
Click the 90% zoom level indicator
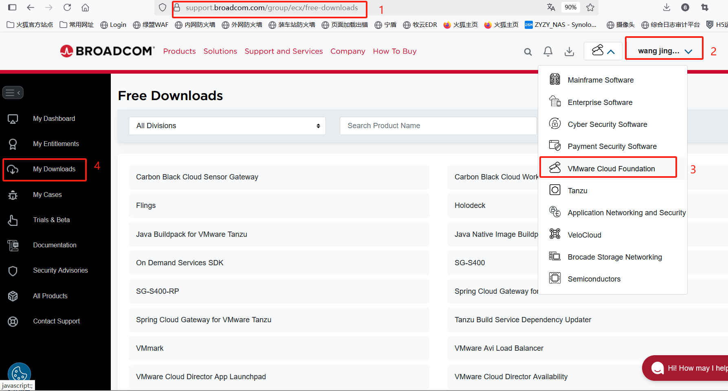pyautogui.click(x=570, y=7)
